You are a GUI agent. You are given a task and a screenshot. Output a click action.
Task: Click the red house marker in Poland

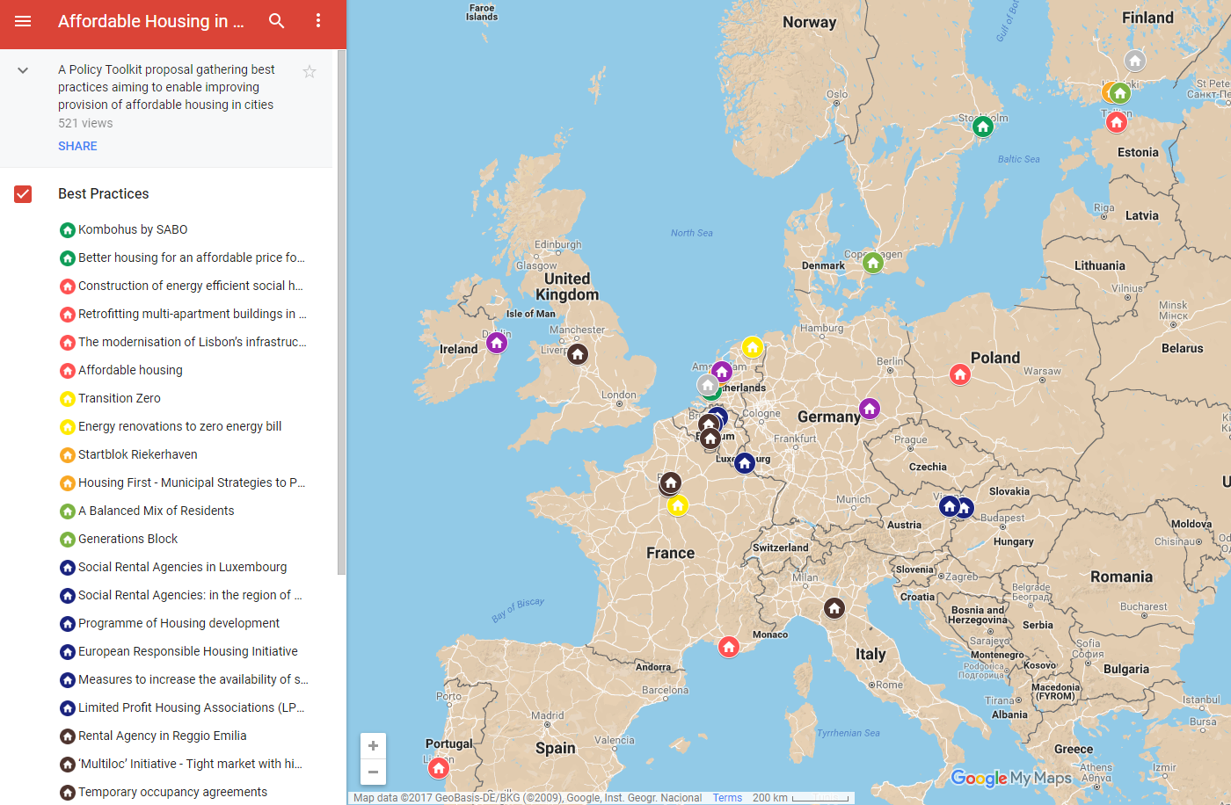click(x=960, y=374)
